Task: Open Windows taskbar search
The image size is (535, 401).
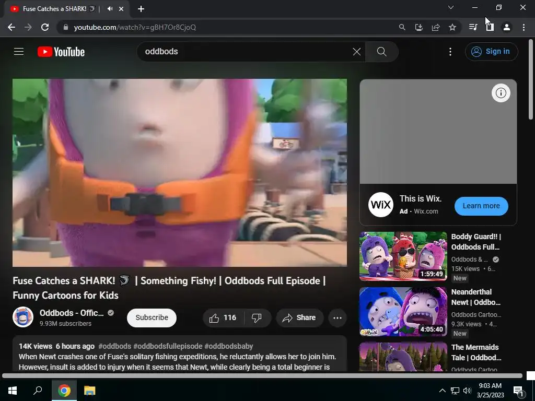Action: coord(38,391)
